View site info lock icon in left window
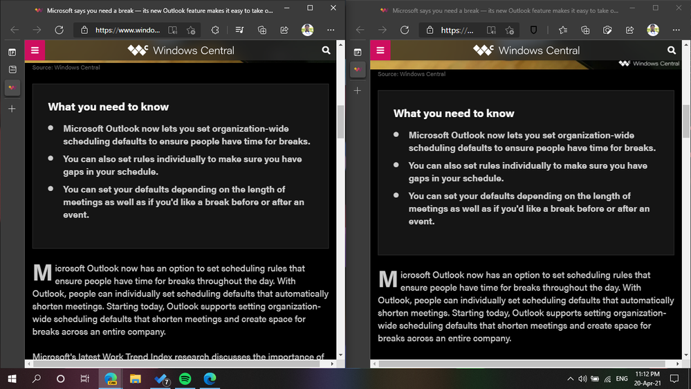Image resolution: width=691 pixels, height=389 pixels. [84, 30]
